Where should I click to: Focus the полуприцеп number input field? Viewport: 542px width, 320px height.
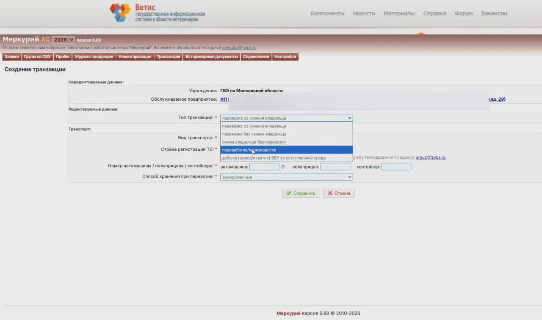[x=335, y=167]
